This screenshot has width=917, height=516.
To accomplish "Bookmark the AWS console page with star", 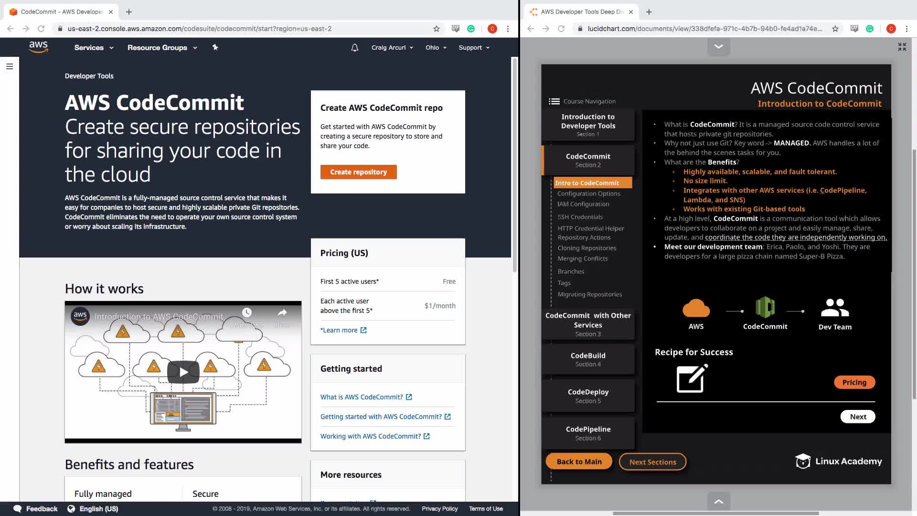I will [x=436, y=29].
